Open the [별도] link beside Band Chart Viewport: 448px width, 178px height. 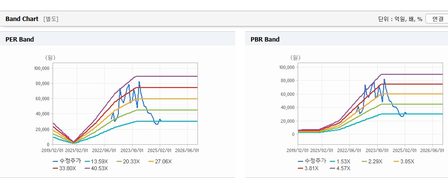point(51,19)
